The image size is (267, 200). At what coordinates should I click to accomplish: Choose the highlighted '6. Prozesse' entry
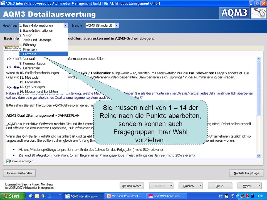click(x=43, y=54)
